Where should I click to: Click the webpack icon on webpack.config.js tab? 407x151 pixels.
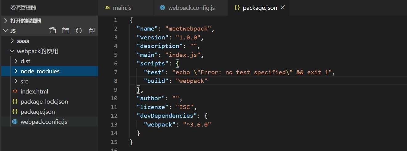[x=162, y=8]
